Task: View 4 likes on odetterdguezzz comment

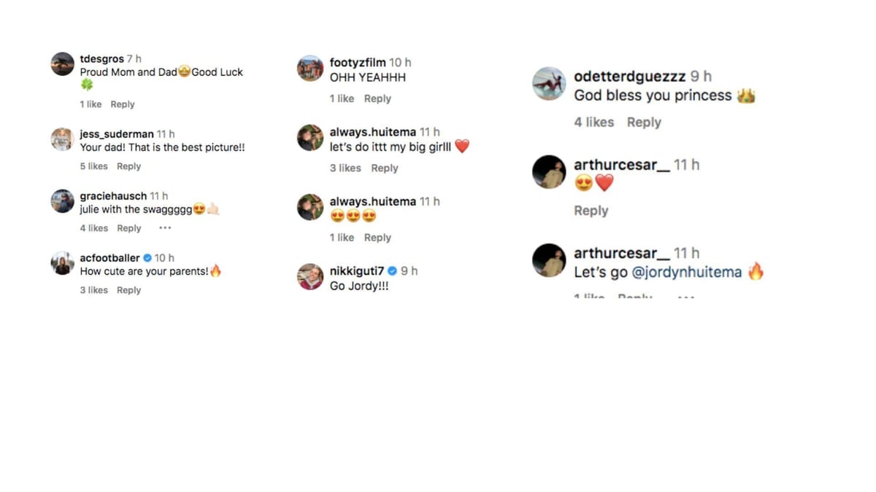Action: (x=593, y=122)
